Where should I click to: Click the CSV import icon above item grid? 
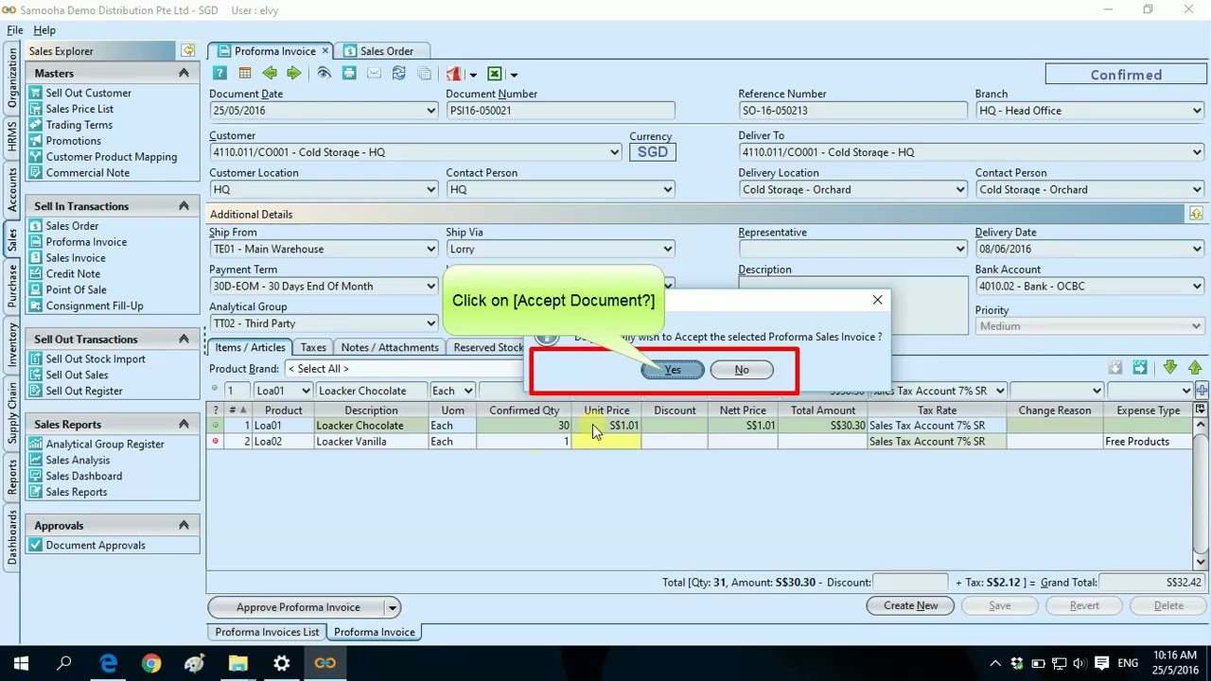pyautogui.click(x=1115, y=368)
